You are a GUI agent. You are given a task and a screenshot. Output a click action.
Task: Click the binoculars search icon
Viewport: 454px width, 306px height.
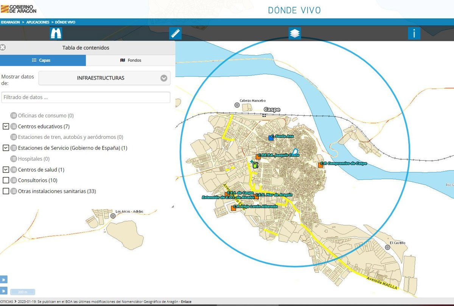[x=56, y=33]
